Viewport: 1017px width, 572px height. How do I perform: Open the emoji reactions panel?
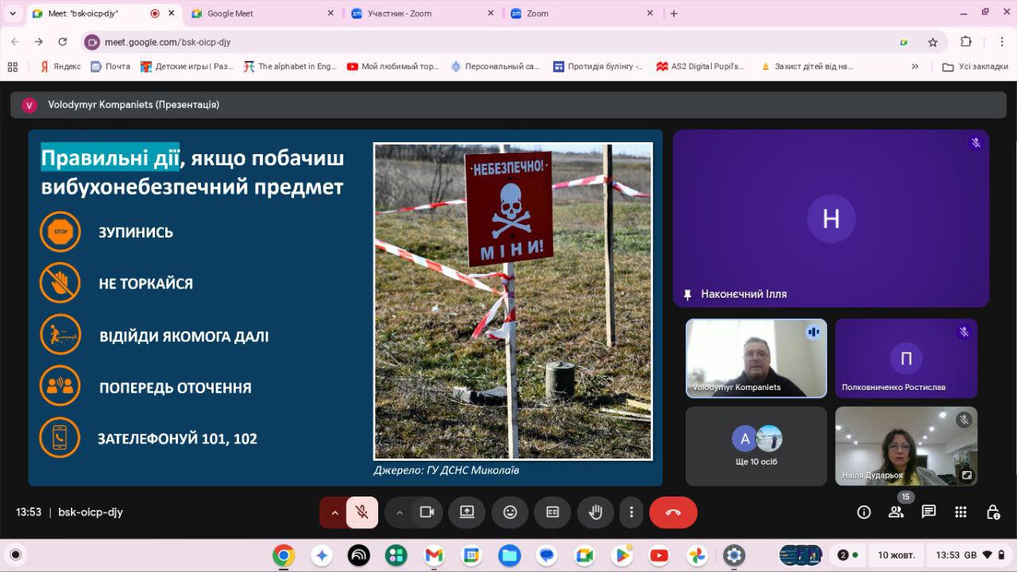[510, 512]
